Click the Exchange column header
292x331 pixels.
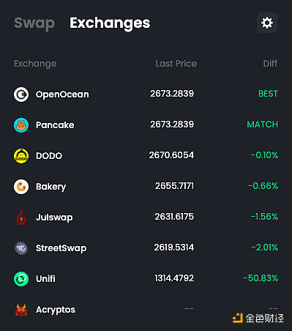(x=35, y=64)
